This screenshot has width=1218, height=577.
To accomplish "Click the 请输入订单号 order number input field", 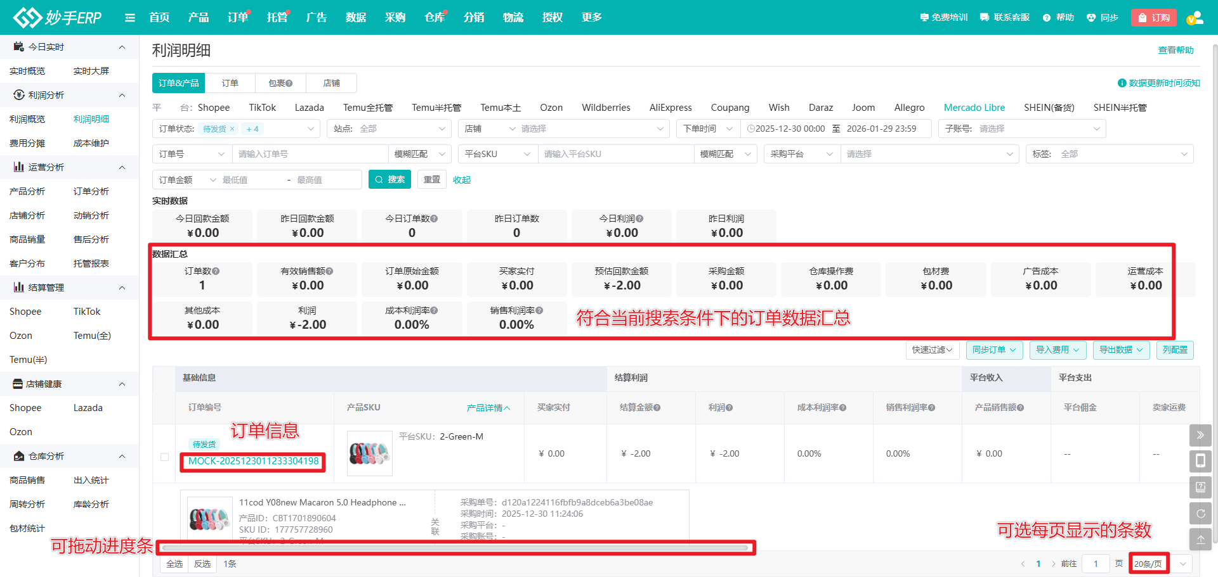I will [x=311, y=155].
